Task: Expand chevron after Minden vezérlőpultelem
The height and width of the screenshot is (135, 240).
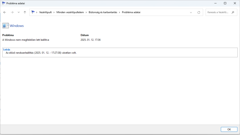Action: point(86,12)
